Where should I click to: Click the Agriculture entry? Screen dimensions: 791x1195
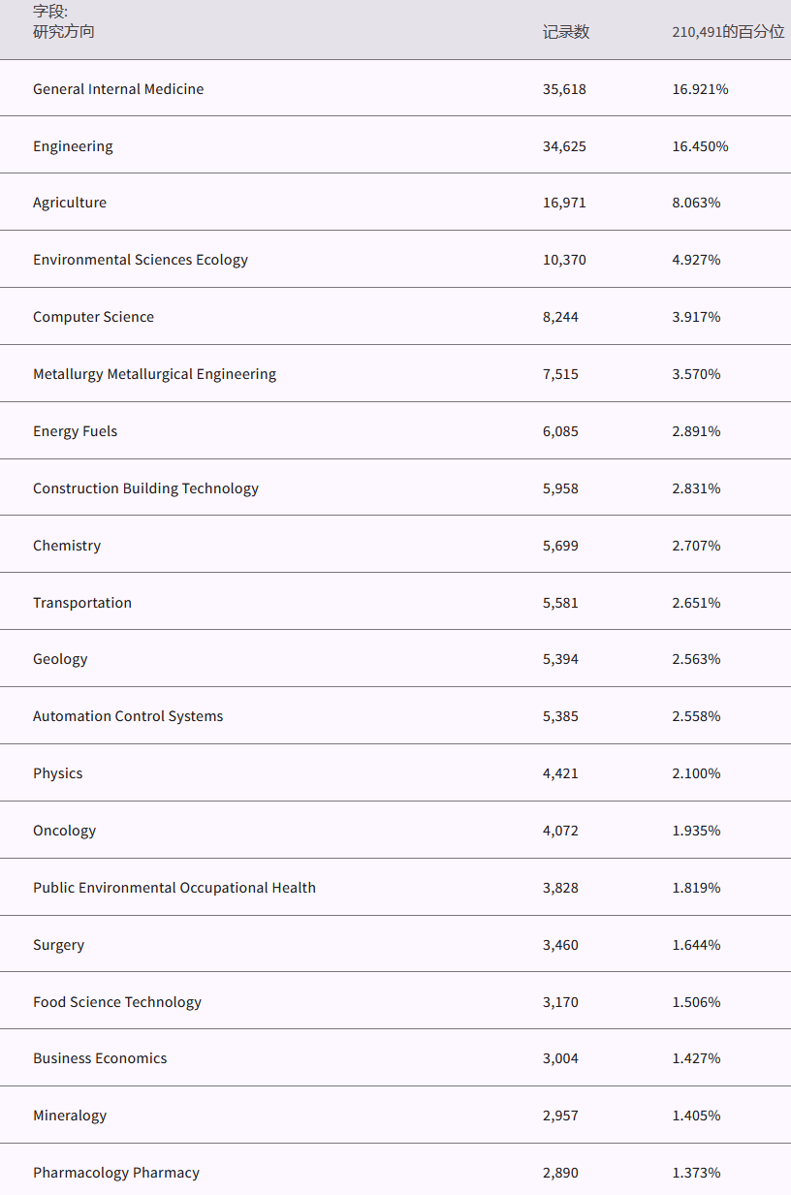70,203
